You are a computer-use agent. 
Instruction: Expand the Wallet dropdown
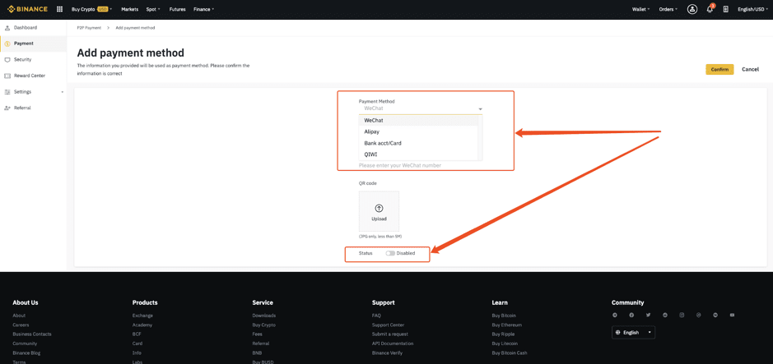click(x=641, y=9)
